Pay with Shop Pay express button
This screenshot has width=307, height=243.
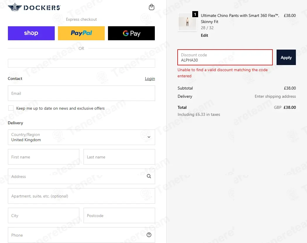(x=31, y=33)
